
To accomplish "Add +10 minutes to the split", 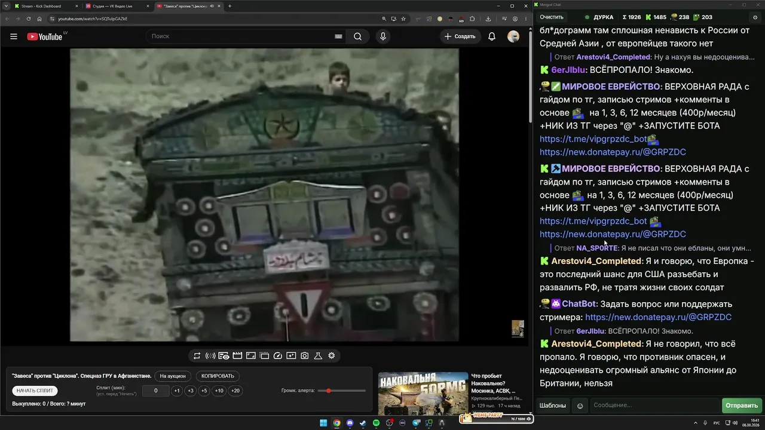I will click(219, 391).
